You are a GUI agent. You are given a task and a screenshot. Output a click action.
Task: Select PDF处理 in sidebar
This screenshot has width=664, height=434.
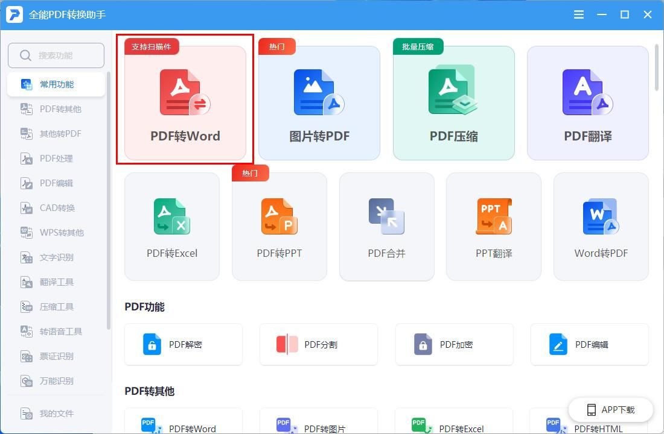tap(56, 159)
